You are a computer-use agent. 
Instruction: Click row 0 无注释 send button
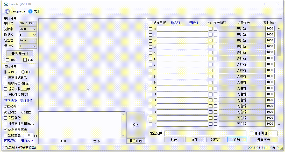[x=242, y=29]
